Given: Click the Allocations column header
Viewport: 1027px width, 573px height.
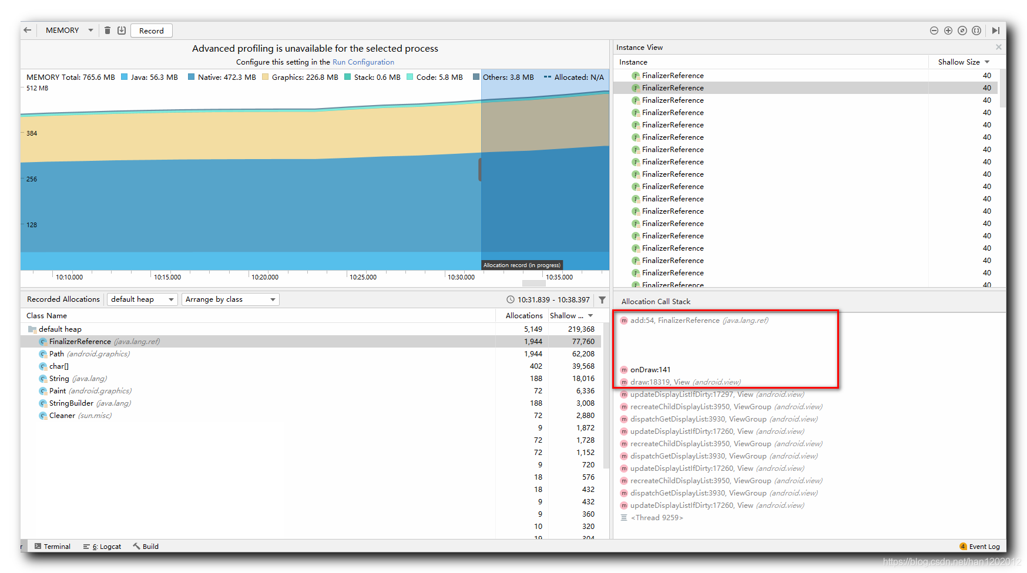Looking at the screenshot, I should 524,315.
